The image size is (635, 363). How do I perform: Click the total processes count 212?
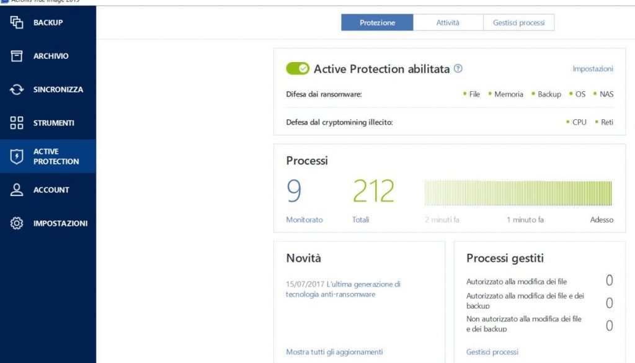[x=373, y=191]
